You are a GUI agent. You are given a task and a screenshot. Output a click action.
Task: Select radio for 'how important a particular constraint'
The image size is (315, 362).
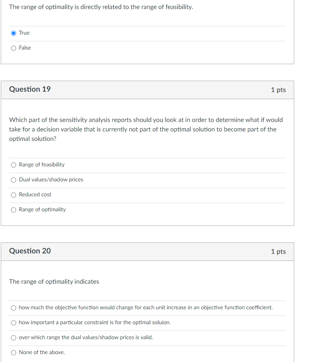pos(14,323)
